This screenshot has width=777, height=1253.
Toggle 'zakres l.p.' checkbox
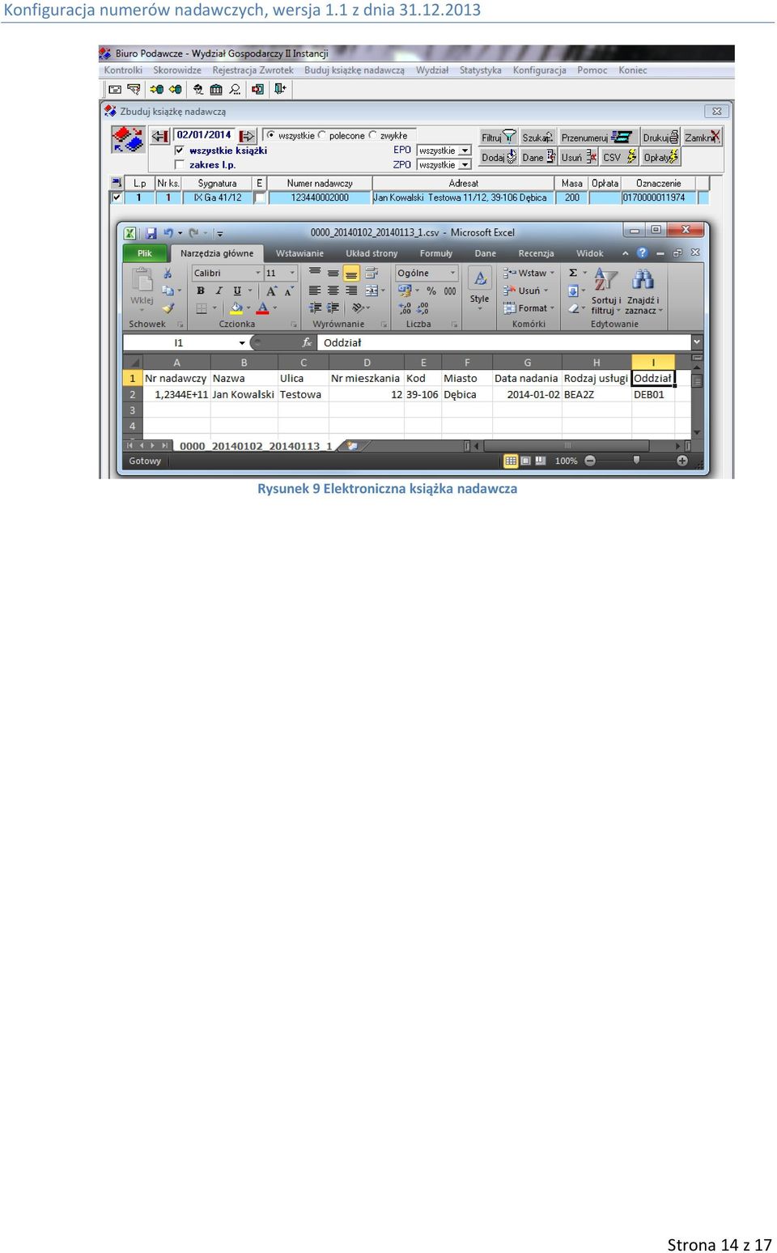point(180,165)
